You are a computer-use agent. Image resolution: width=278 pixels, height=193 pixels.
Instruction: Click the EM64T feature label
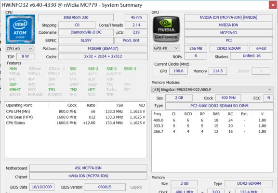click(15, 89)
